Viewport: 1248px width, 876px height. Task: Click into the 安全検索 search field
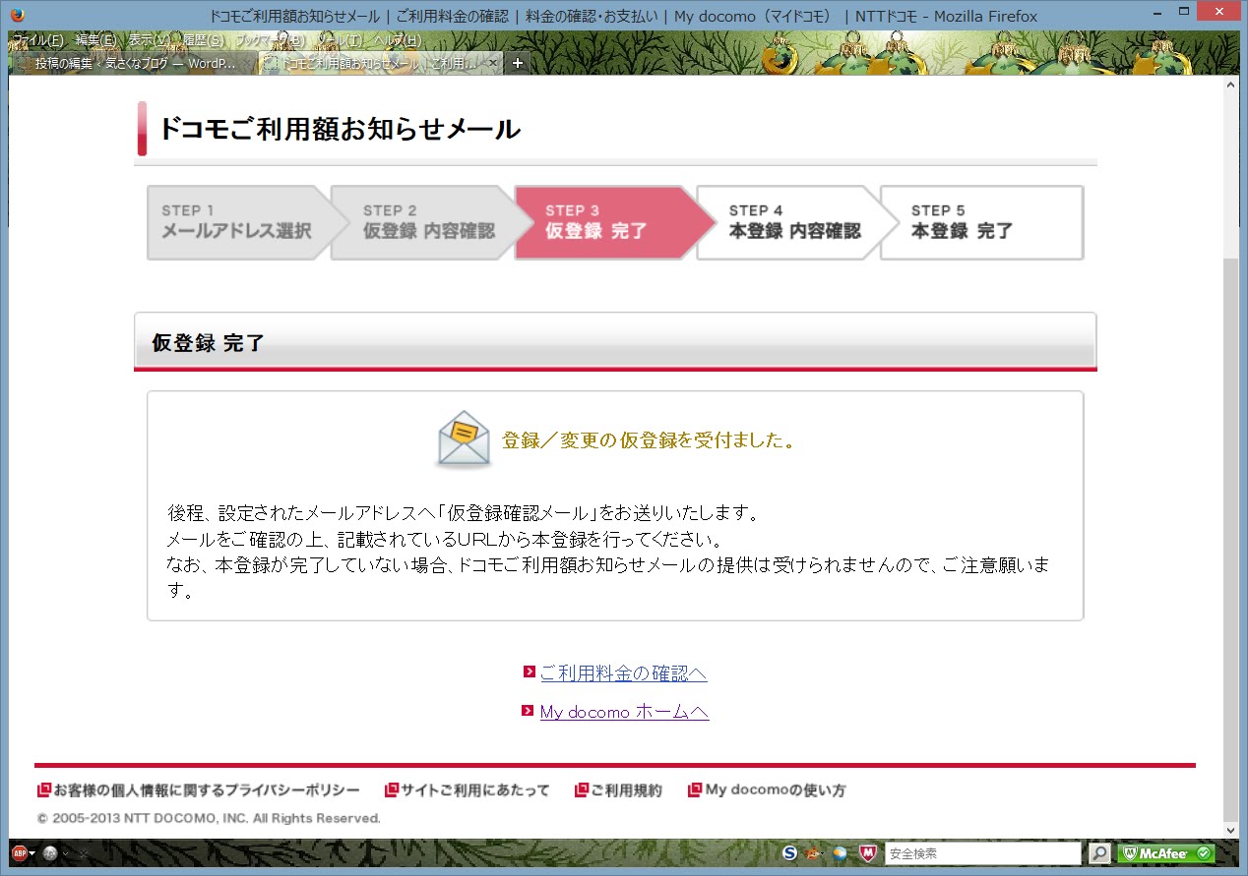tap(982, 853)
